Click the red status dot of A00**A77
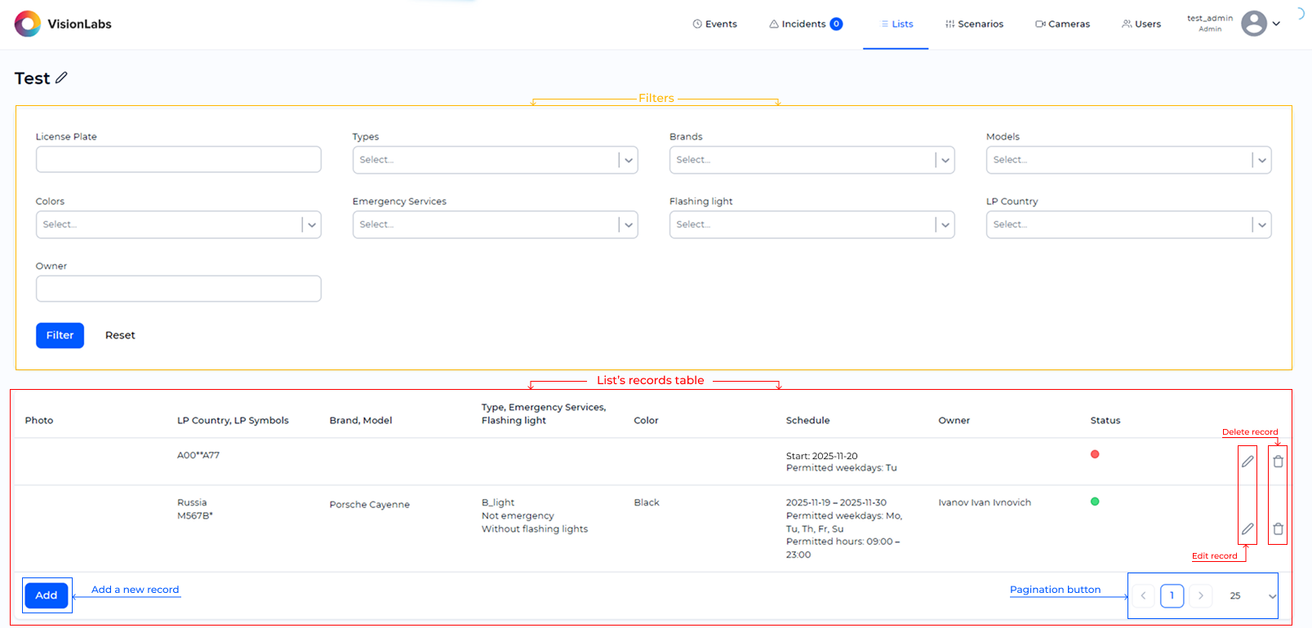 point(1095,454)
